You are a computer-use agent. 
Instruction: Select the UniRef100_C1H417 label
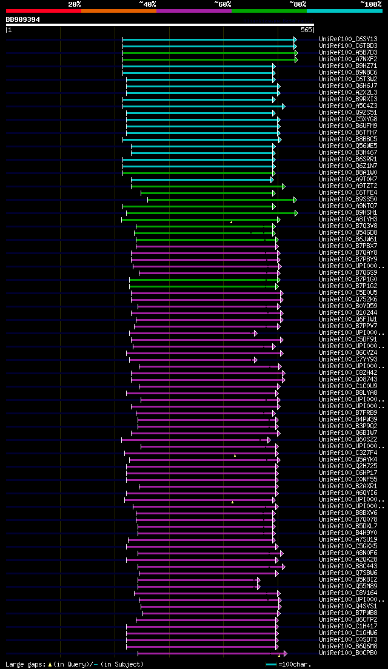click(x=348, y=627)
